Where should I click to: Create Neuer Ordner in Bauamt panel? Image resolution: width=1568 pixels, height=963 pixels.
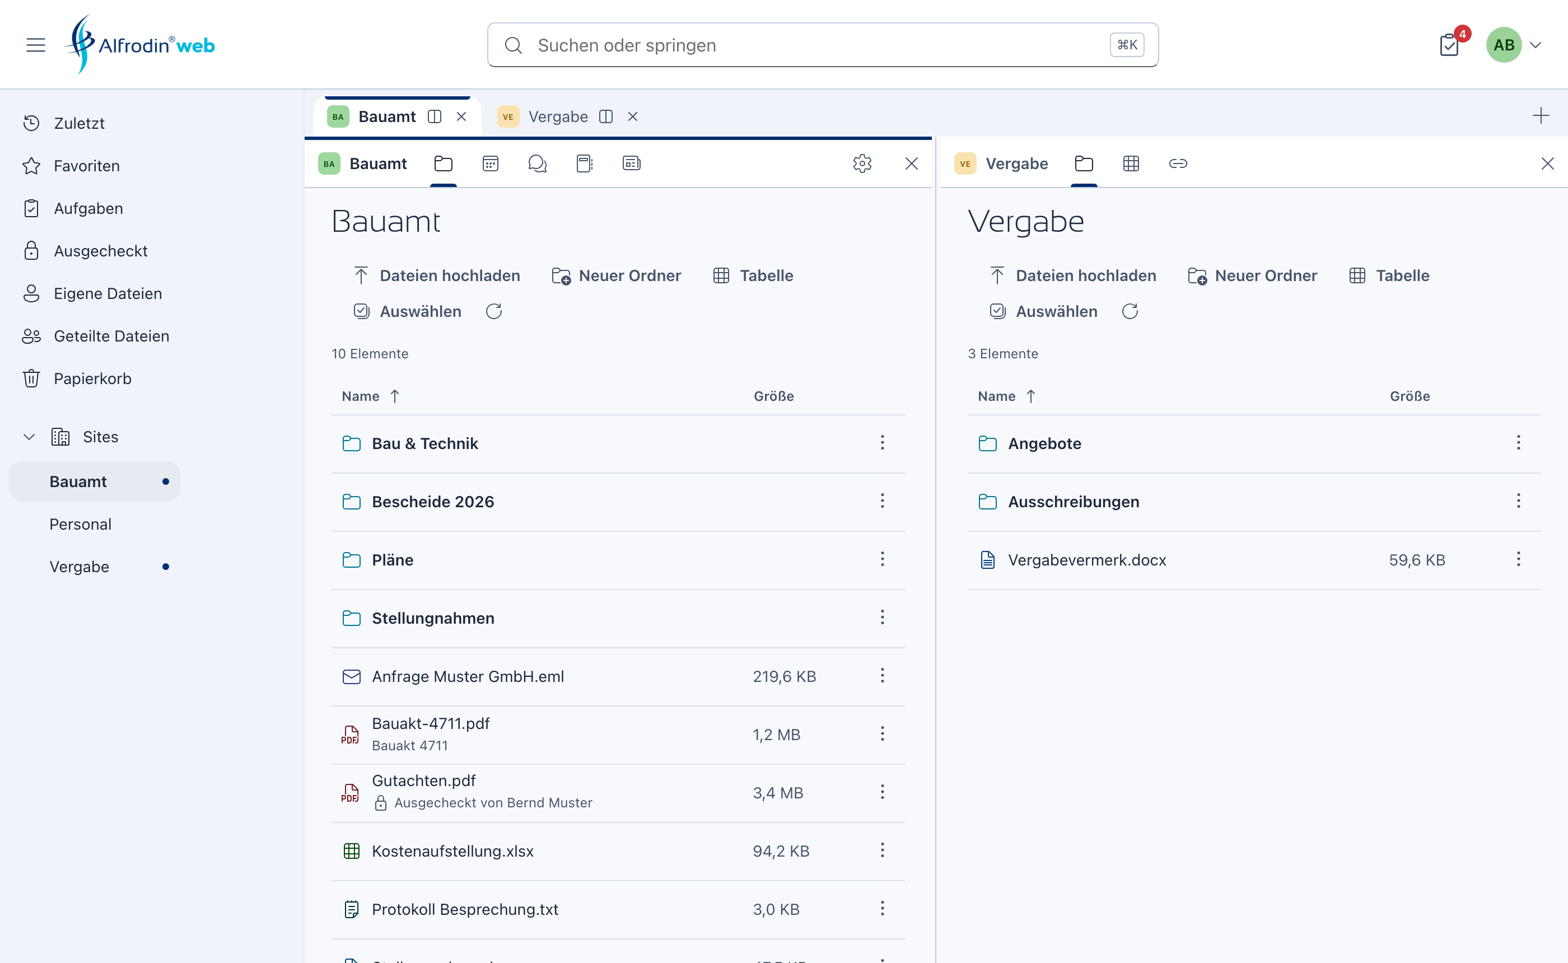click(x=617, y=276)
